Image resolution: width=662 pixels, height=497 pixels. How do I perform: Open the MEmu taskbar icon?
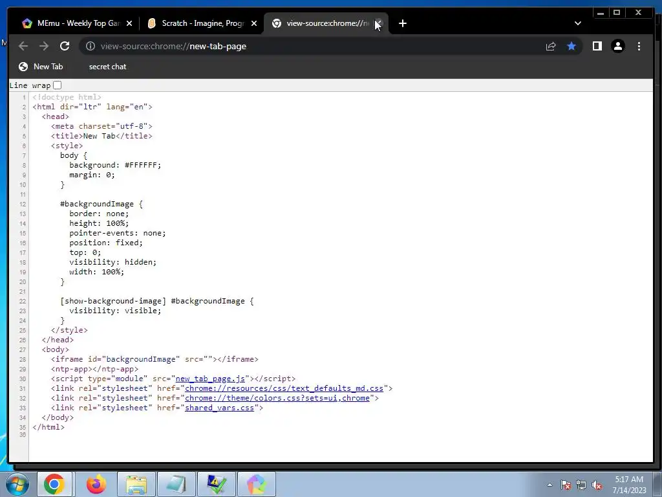coord(257,484)
